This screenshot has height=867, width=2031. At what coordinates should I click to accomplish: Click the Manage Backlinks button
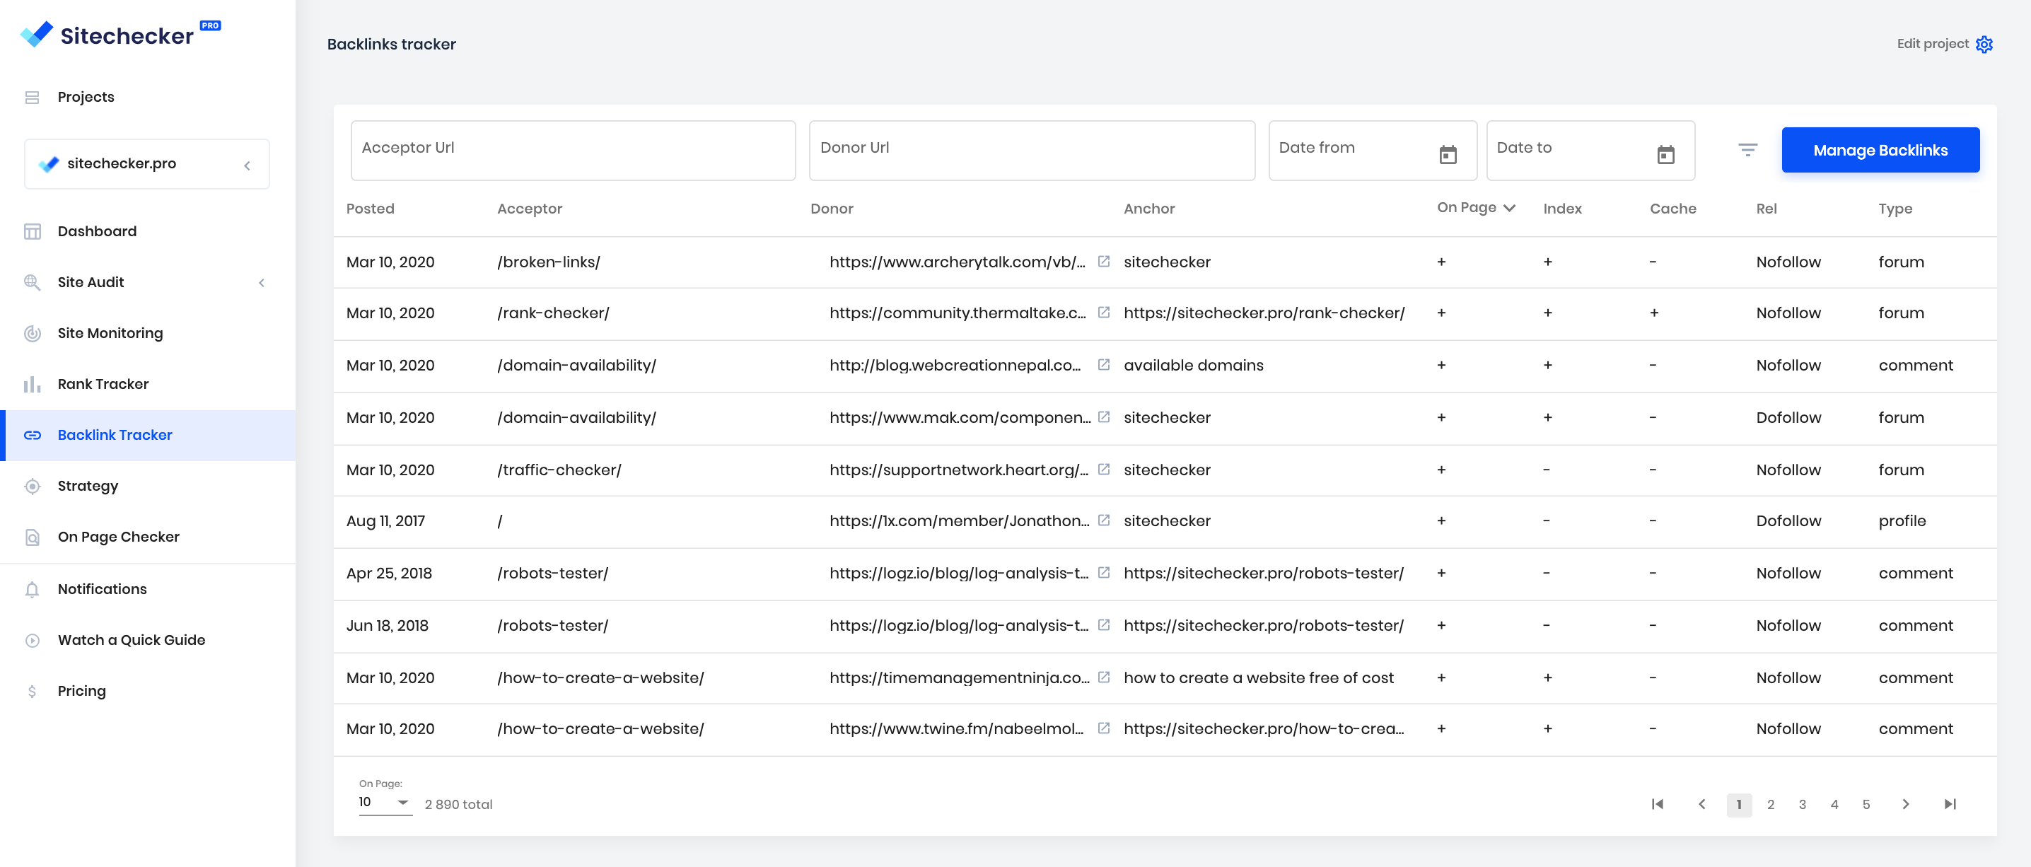pyautogui.click(x=1880, y=150)
